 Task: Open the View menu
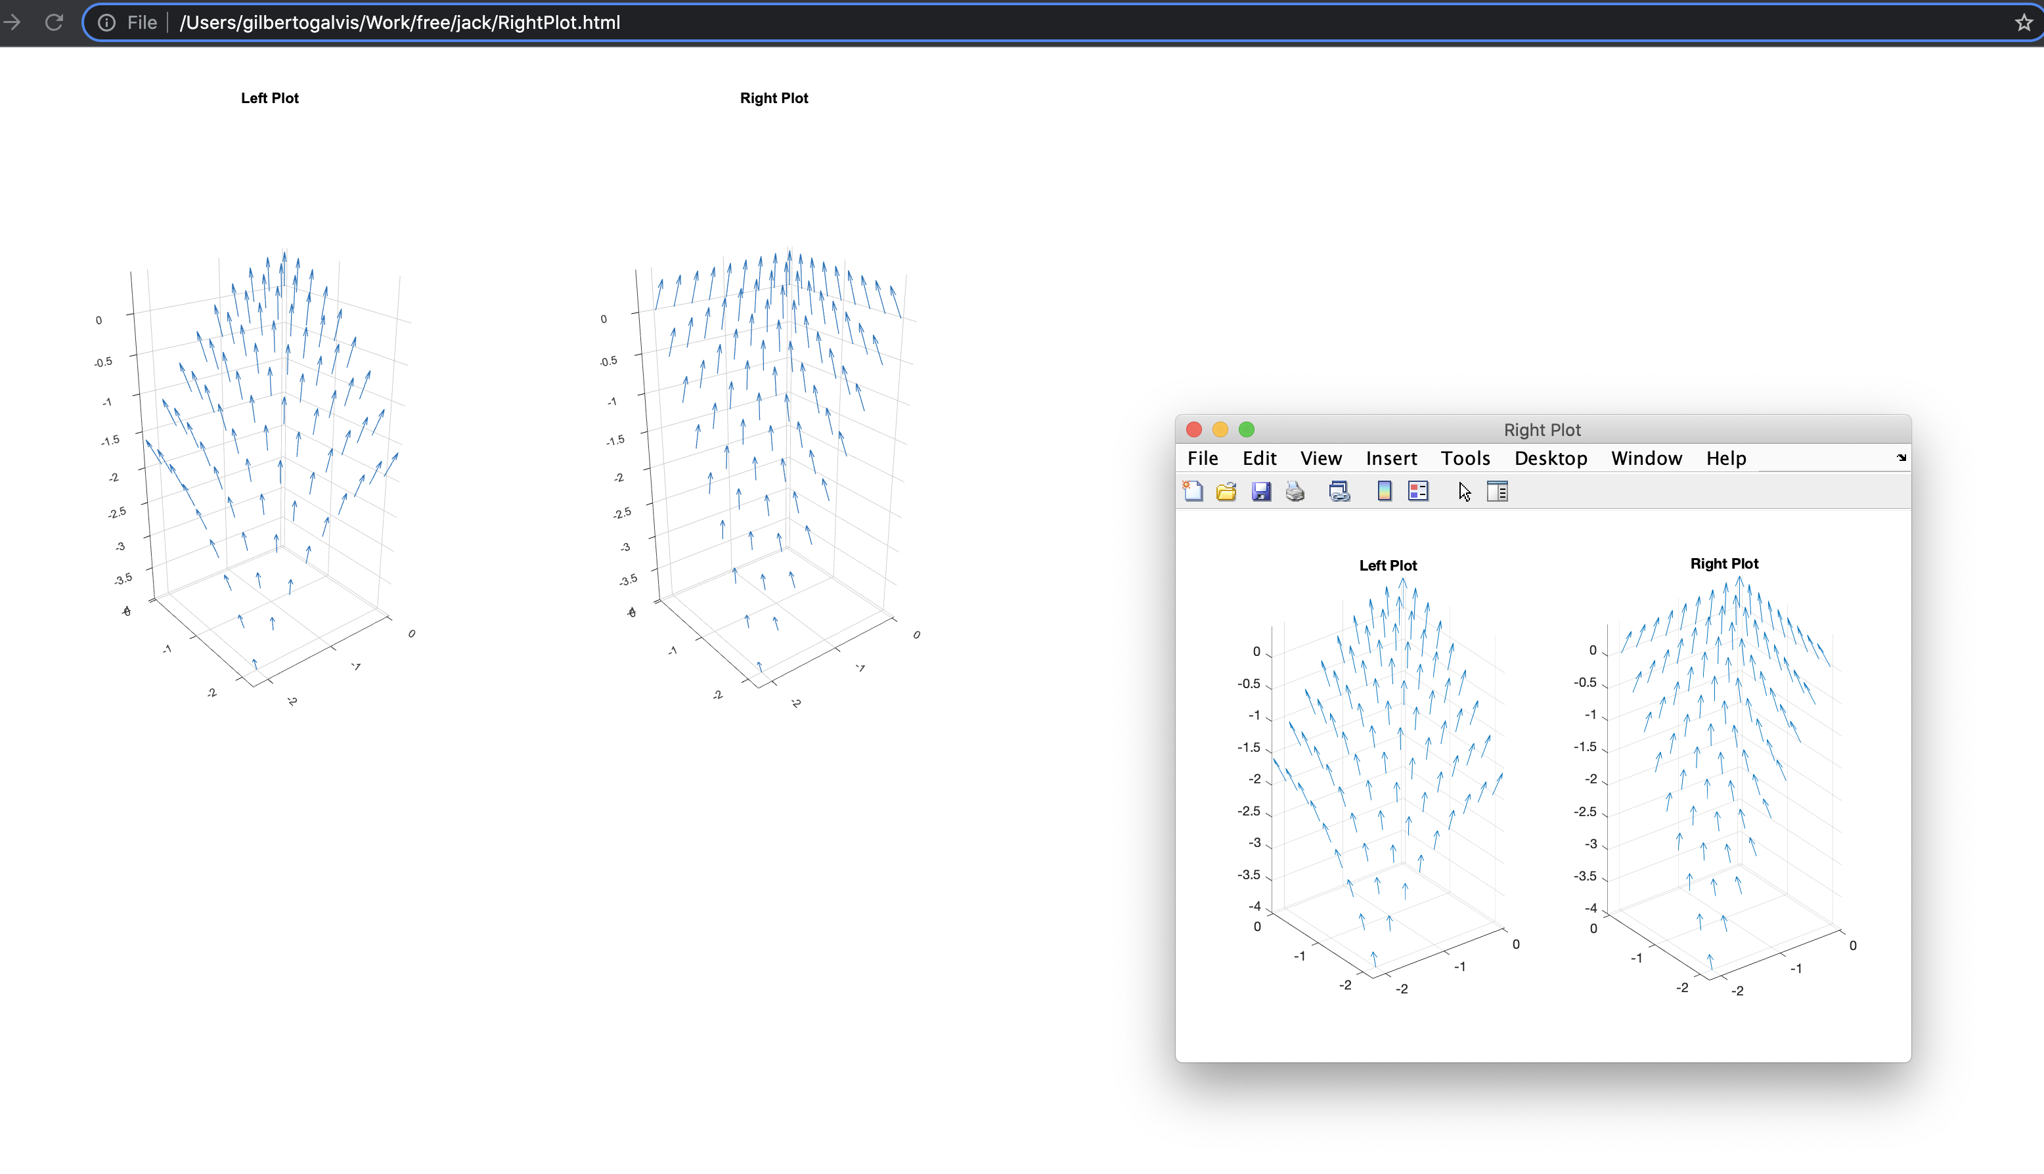(1320, 458)
